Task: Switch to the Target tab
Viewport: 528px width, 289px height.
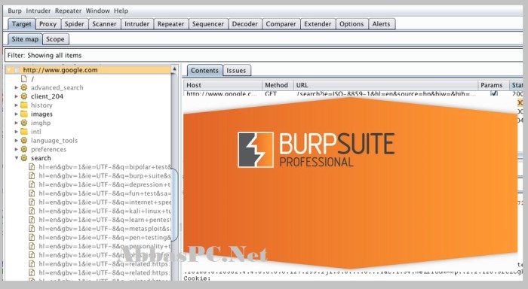Action: tap(22, 24)
